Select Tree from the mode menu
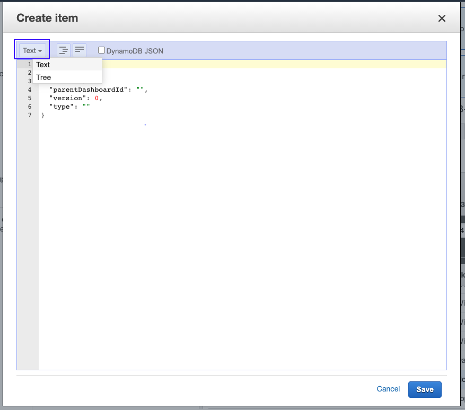Image resolution: width=465 pixels, height=410 pixels. pyautogui.click(x=67, y=77)
